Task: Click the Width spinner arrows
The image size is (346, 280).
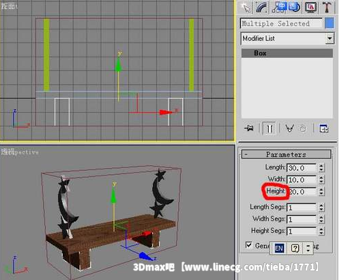Action: click(321, 180)
